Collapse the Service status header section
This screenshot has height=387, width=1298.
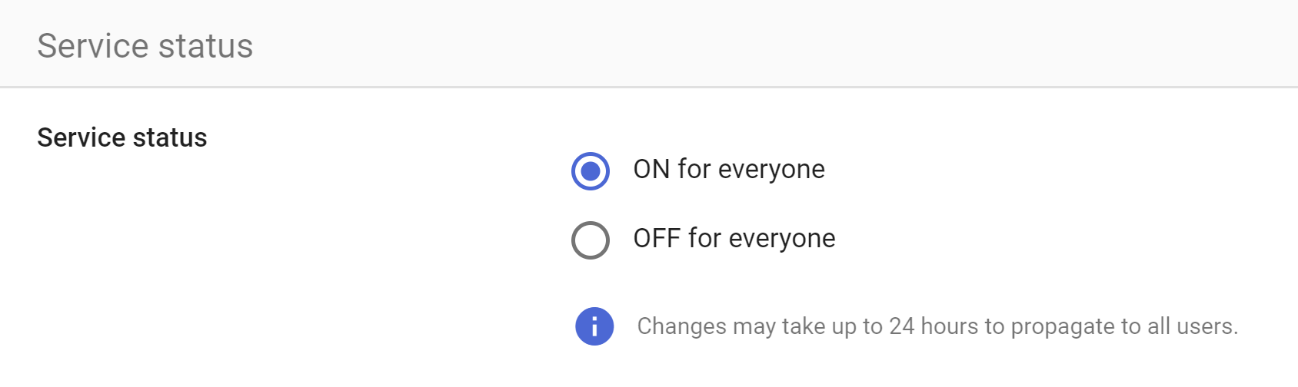pyautogui.click(x=649, y=44)
